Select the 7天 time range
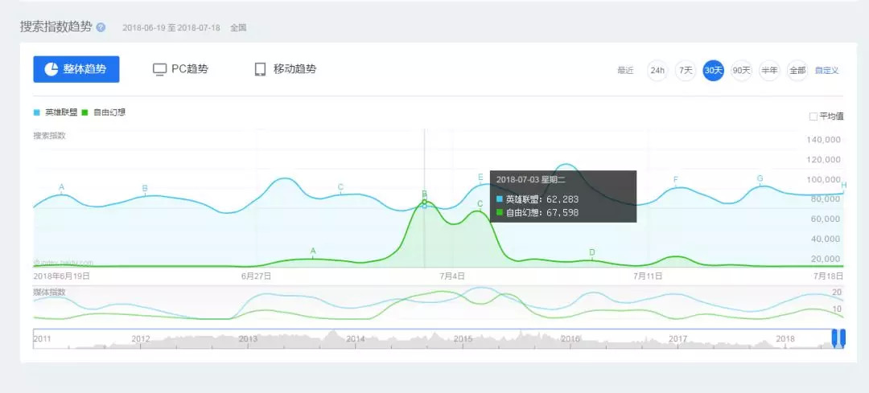 click(x=686, y=71)
